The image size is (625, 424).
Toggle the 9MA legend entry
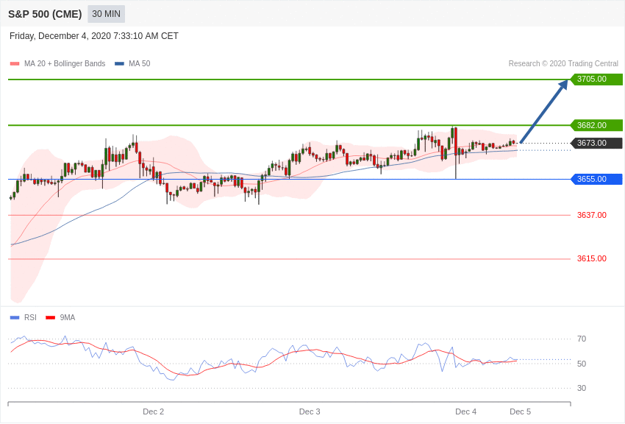pyautogui.click(x=60, y=317)
